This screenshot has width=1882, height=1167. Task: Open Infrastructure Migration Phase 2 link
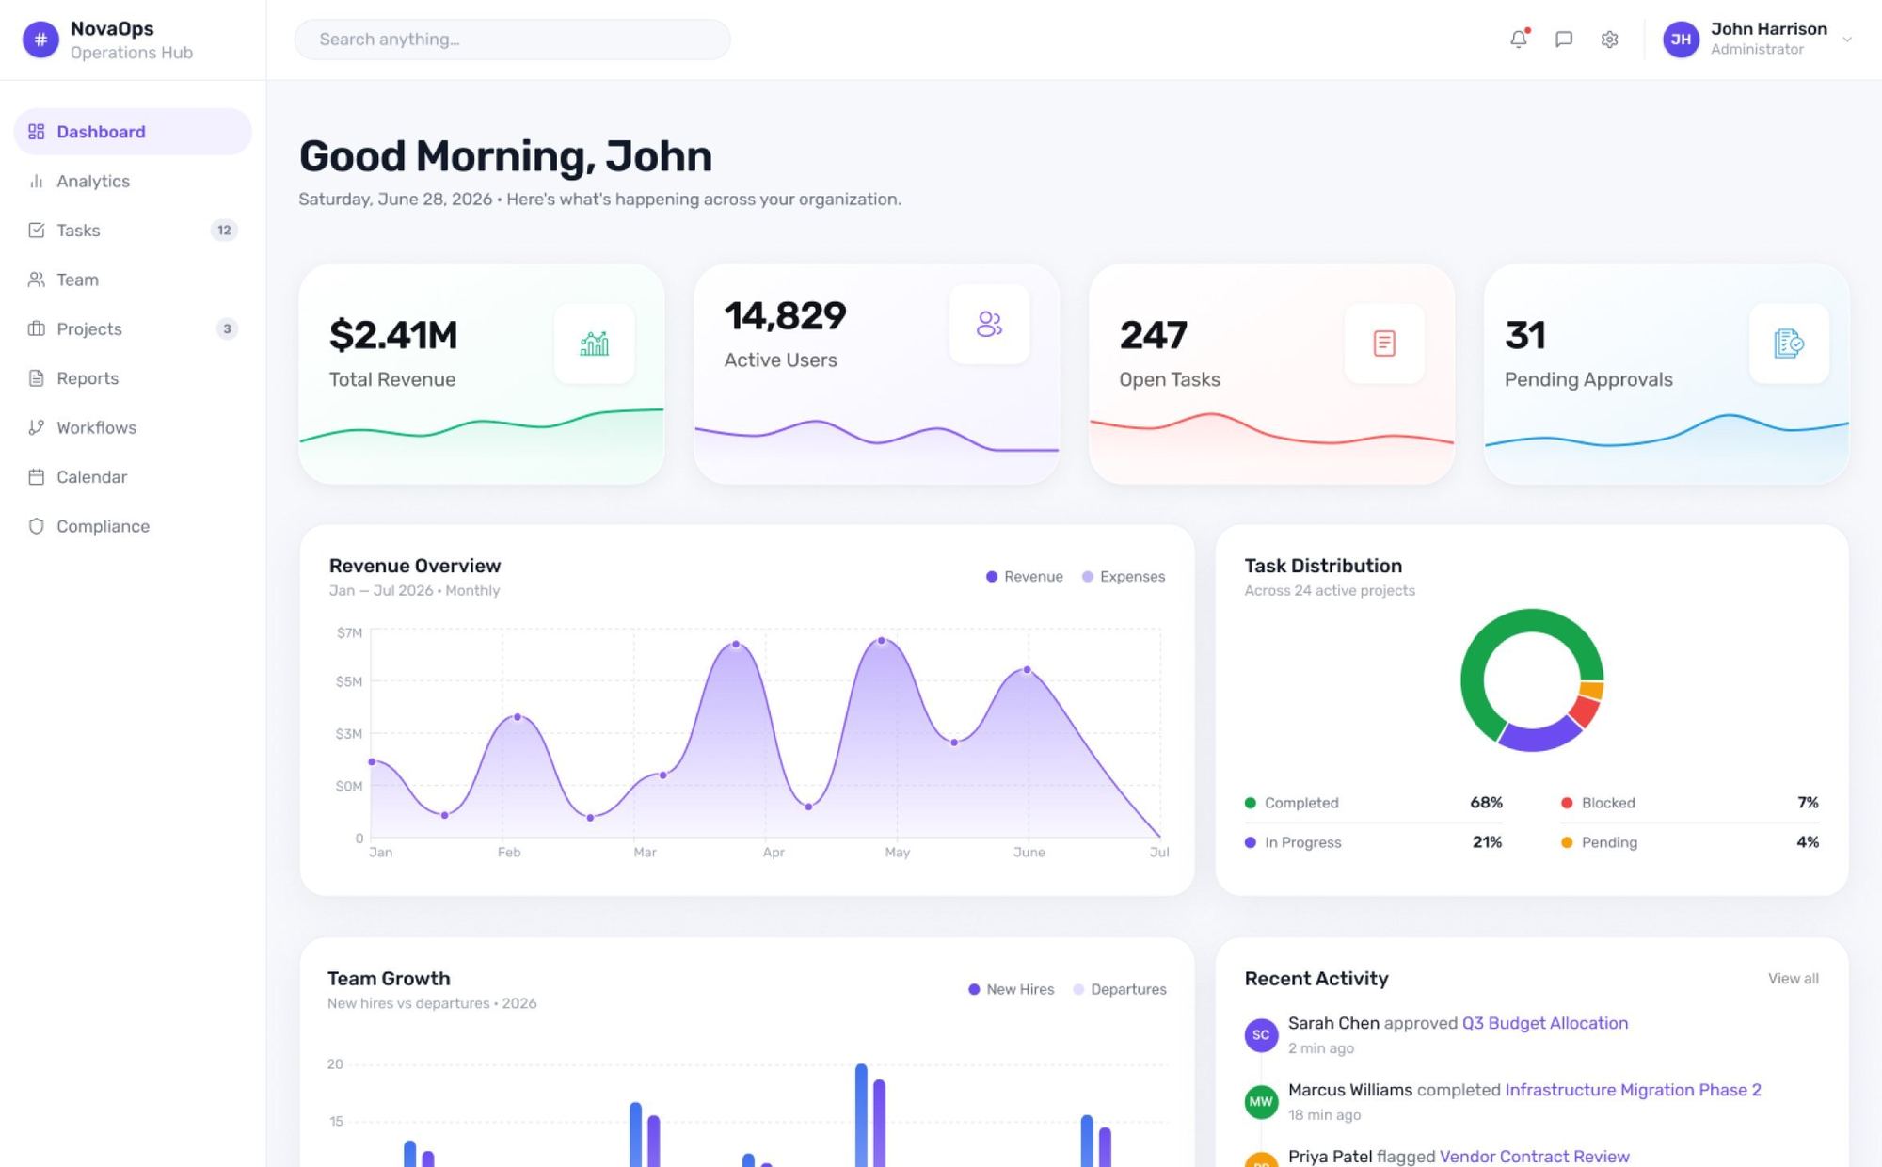pyautogui.click(x=1633, y=1090)
